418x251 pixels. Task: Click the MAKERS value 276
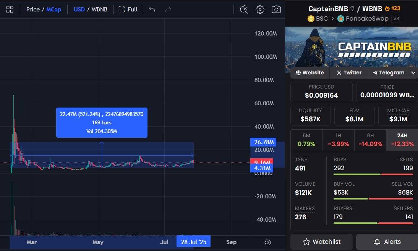[300, 217]
